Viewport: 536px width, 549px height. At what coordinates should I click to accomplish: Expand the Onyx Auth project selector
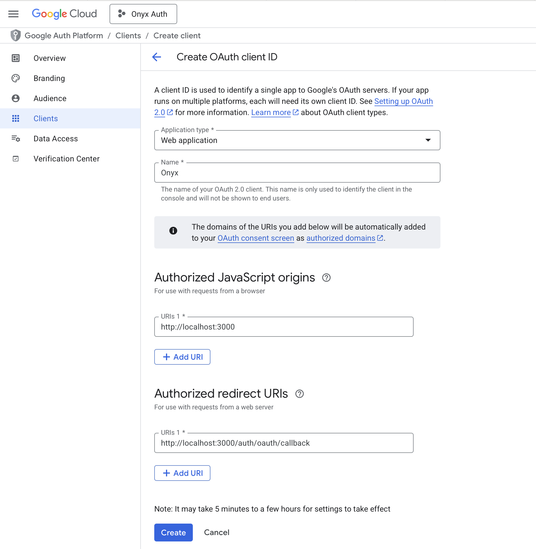pyautogui.click(x=143, y=14)
